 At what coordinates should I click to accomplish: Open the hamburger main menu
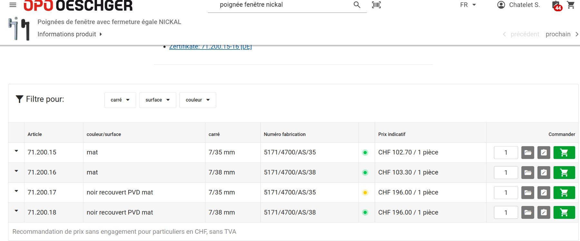(x=13, y=5)
